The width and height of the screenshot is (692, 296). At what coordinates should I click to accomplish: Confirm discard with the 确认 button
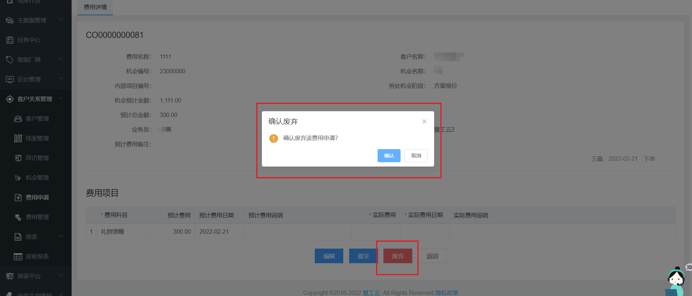[x=389, y=156]
